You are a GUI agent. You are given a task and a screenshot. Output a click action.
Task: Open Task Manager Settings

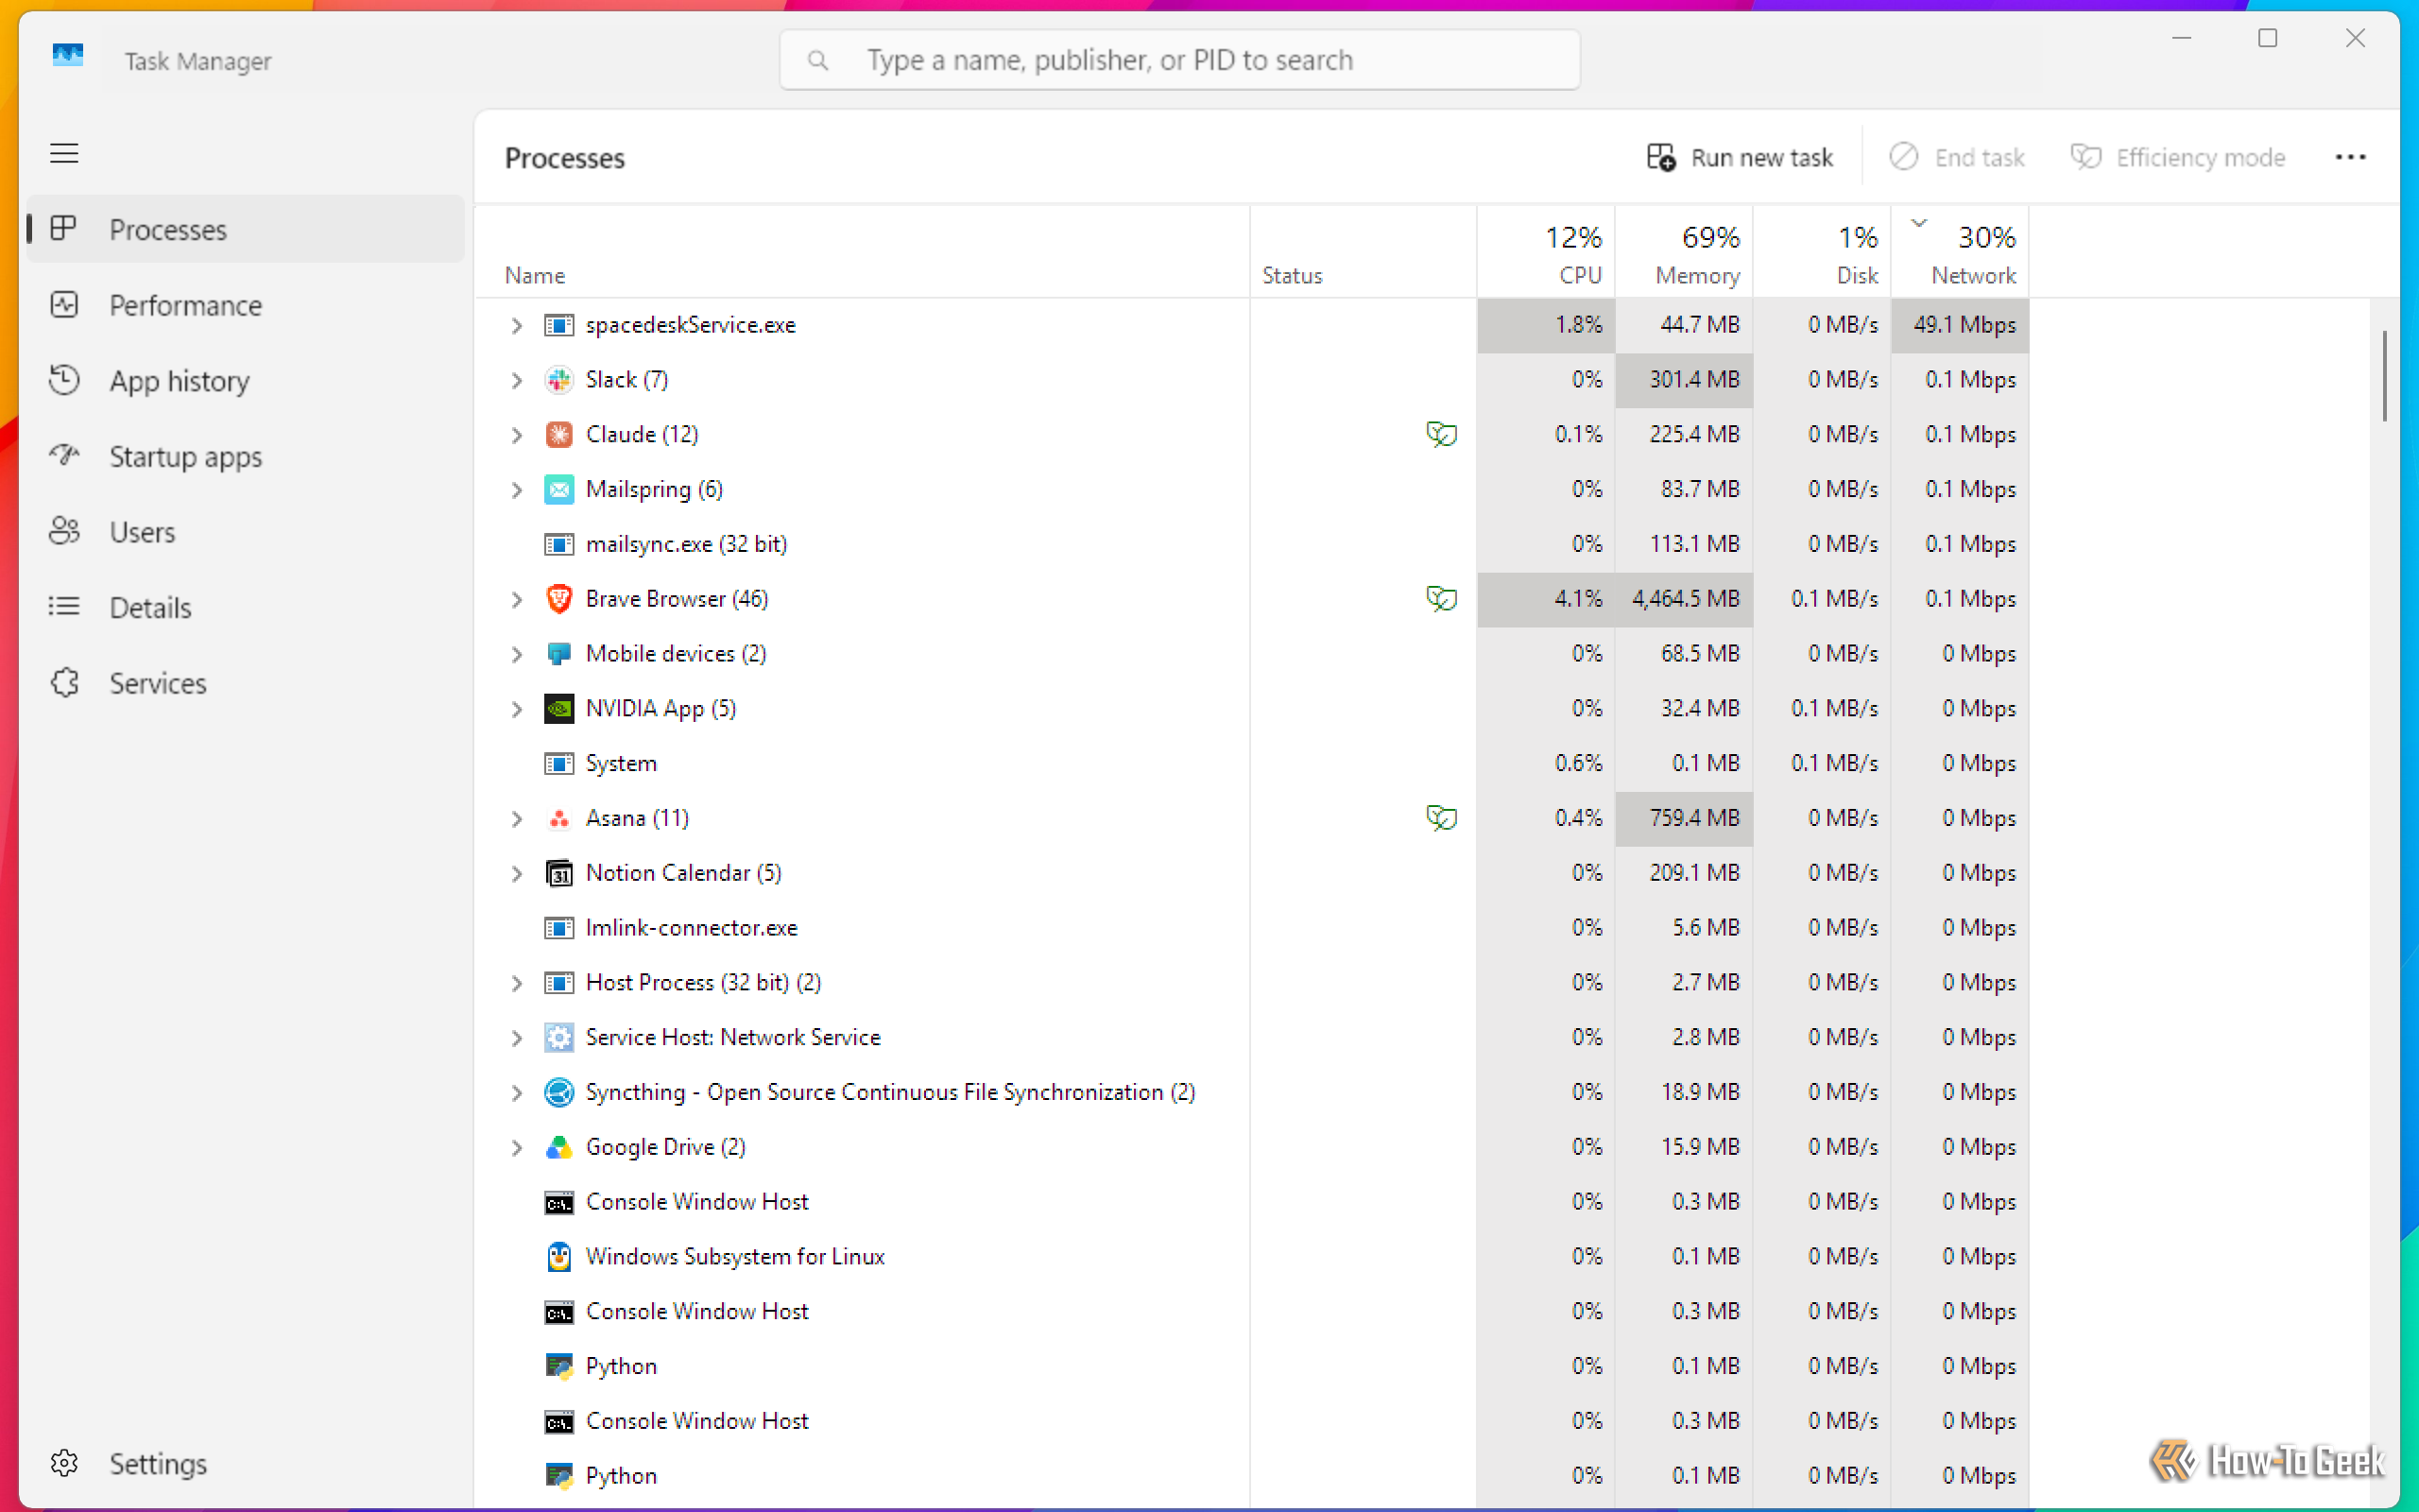246,1464
